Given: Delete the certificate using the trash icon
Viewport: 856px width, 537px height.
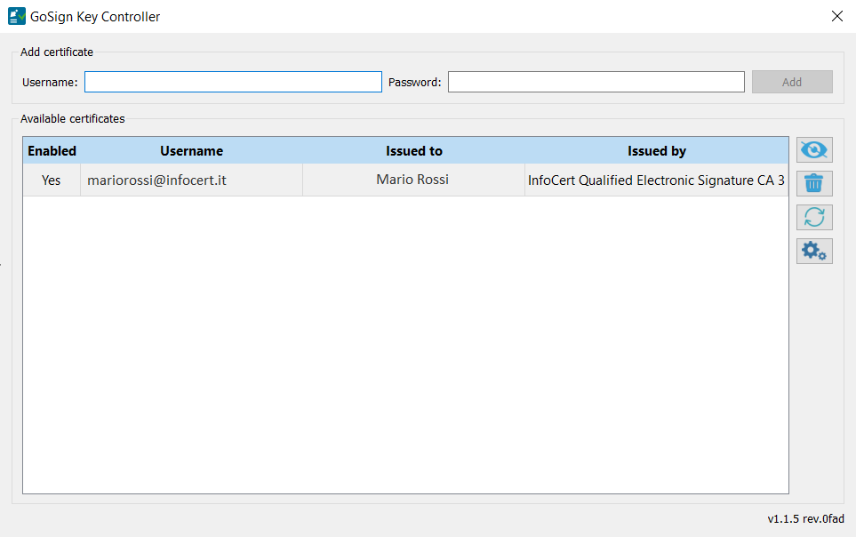Looking at the screenshot, I should [814, 184].
